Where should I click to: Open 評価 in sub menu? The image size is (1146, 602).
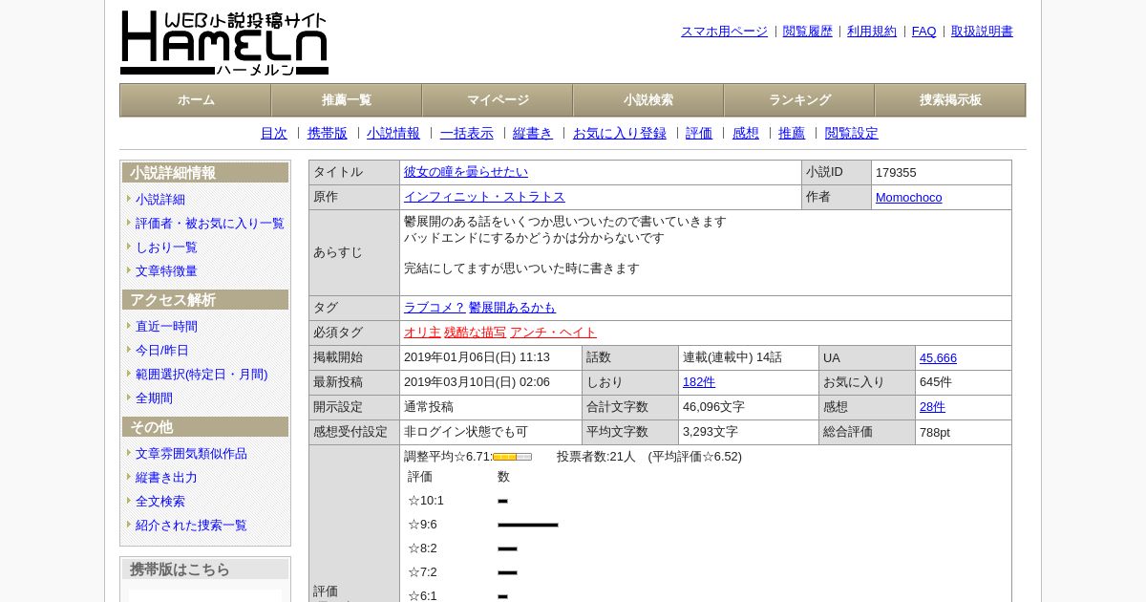[699, 134]
